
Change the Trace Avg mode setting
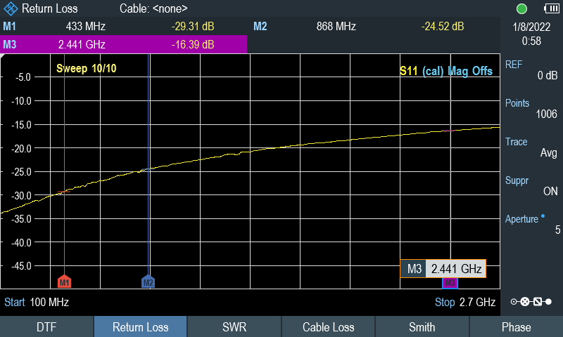click(x=531, y=147)
